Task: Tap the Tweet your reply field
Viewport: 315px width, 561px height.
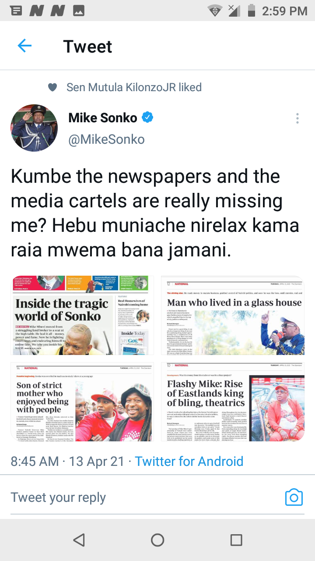Action: [58, 497]
